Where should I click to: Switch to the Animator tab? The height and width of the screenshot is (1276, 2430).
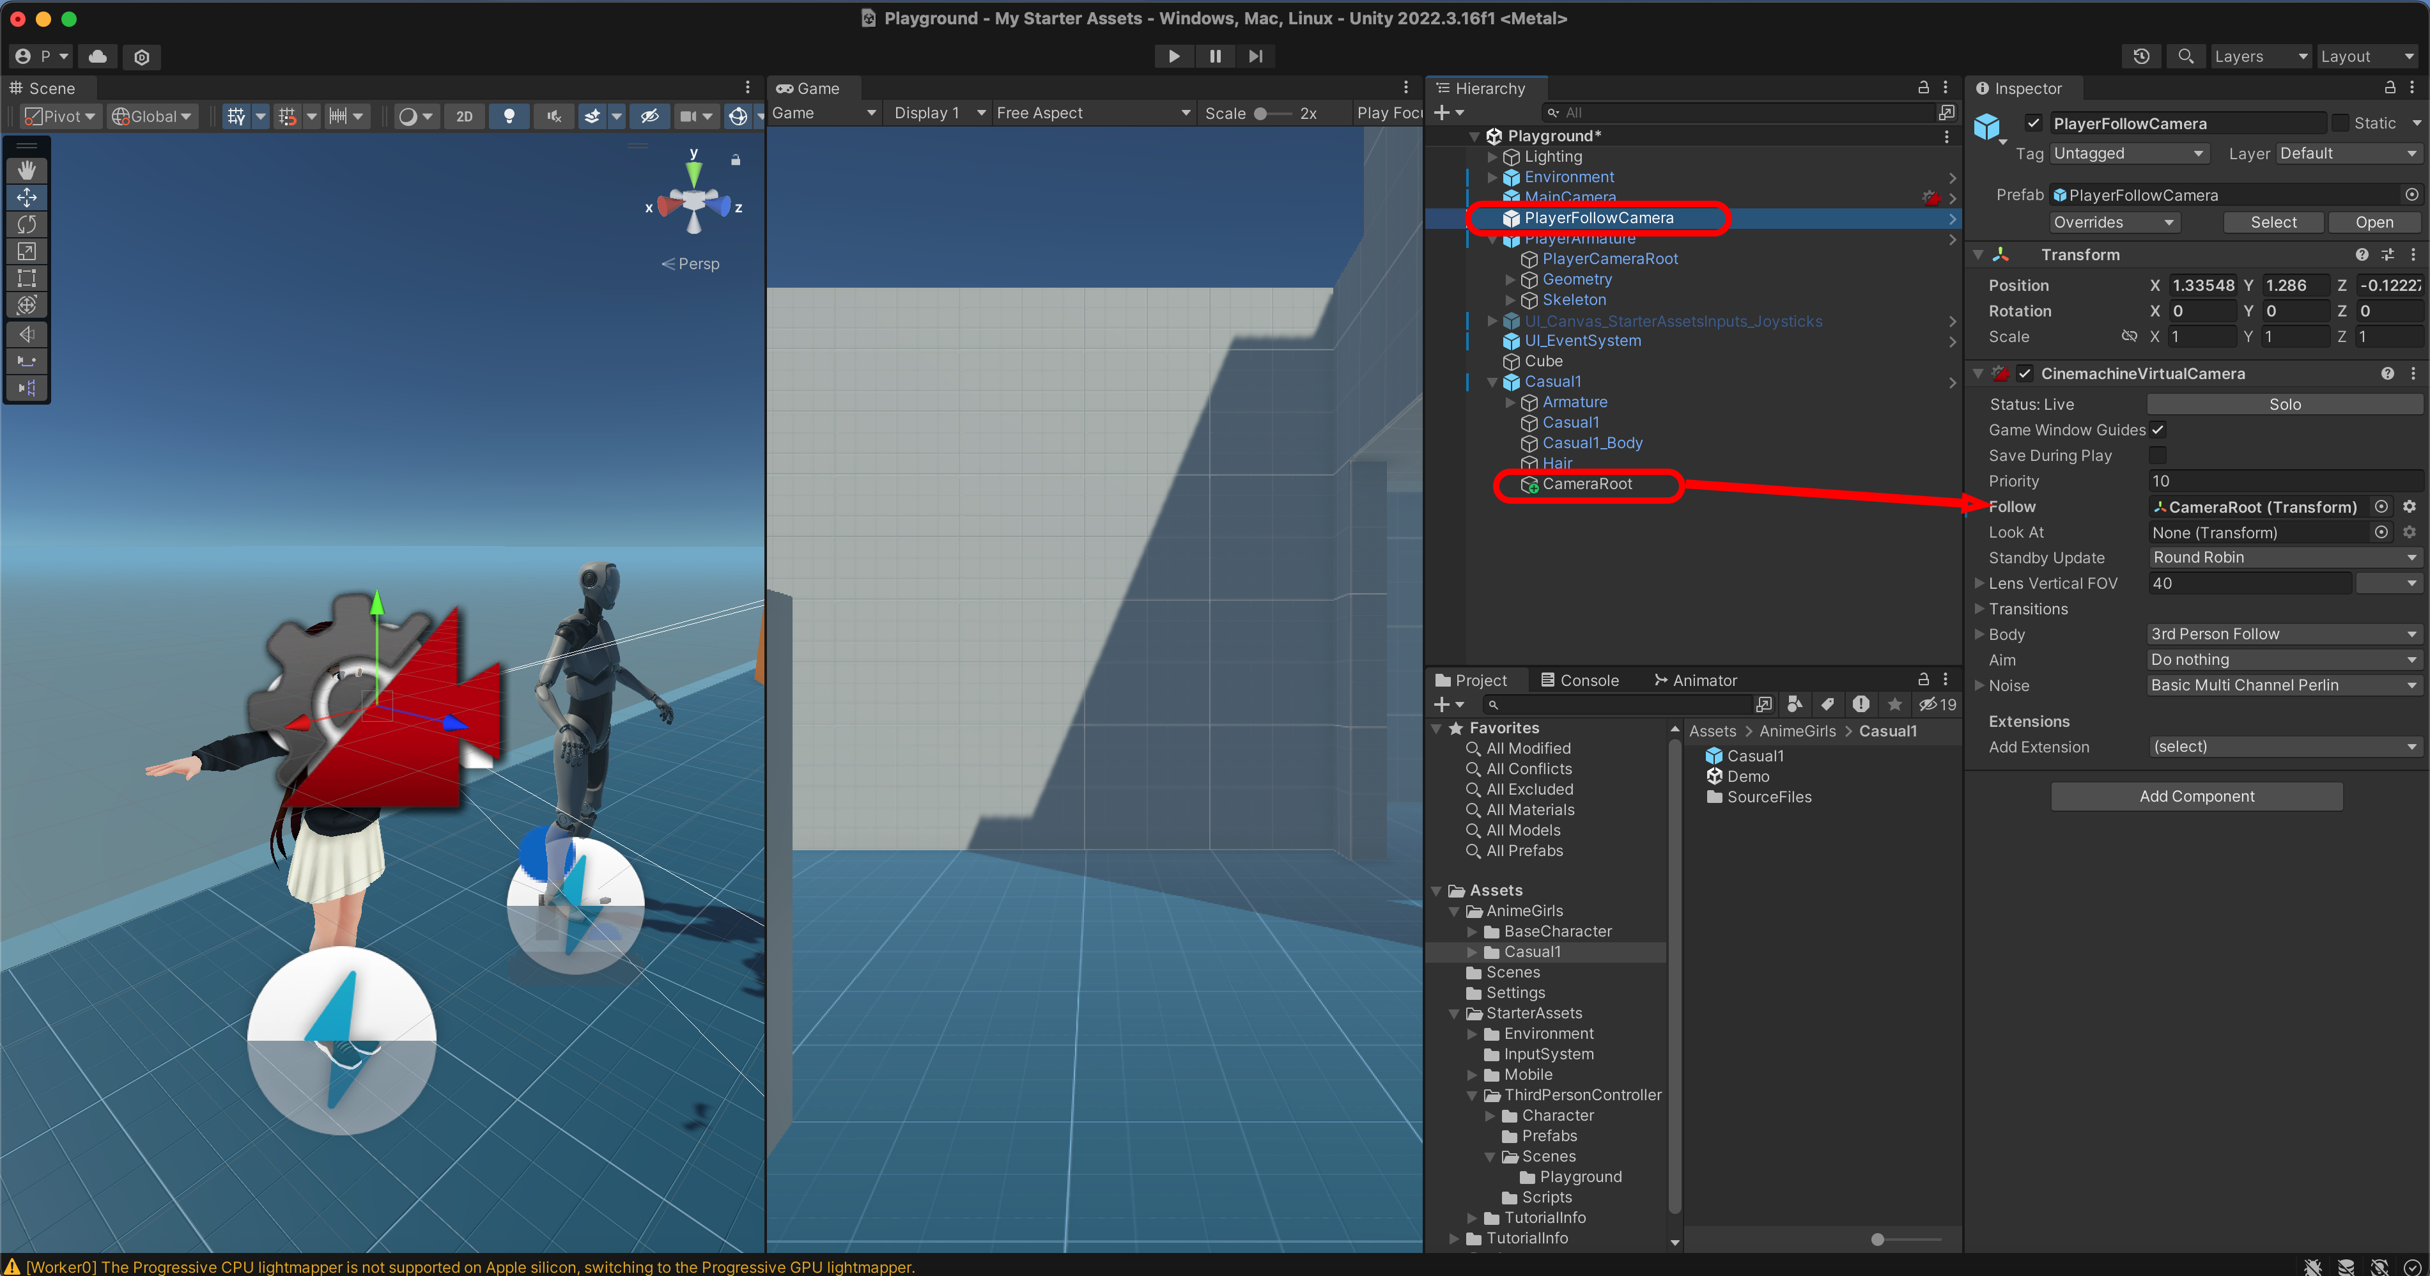pyautogui.click(x=1694, y=680)
